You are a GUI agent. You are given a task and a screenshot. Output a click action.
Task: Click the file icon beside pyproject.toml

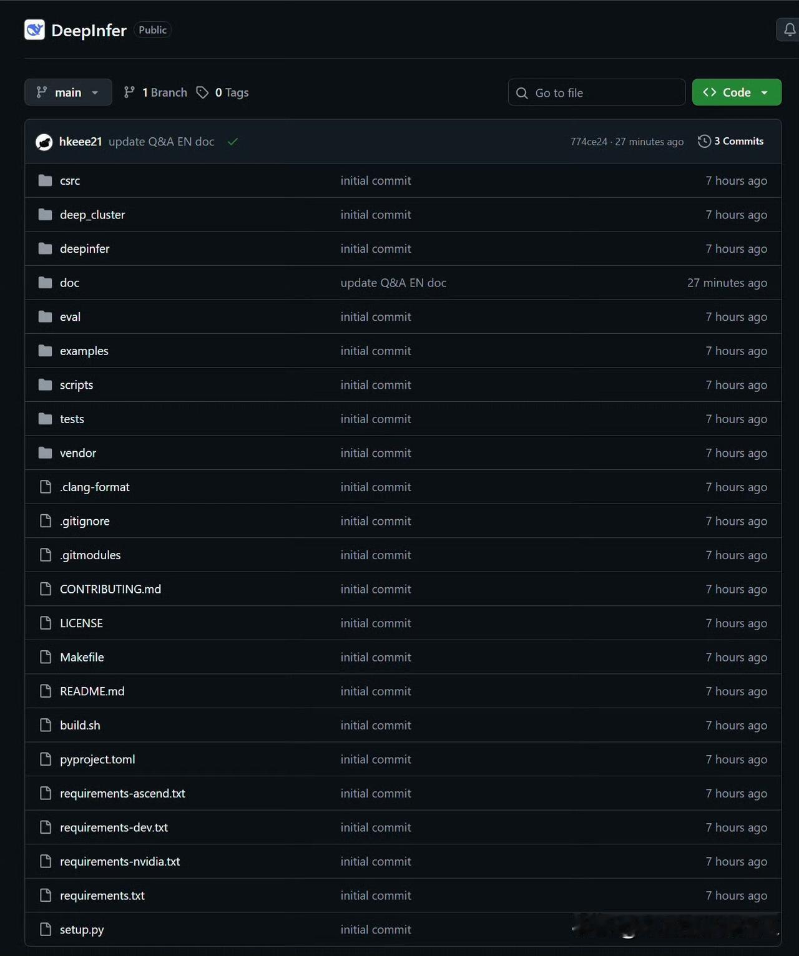tap(45, 759)
